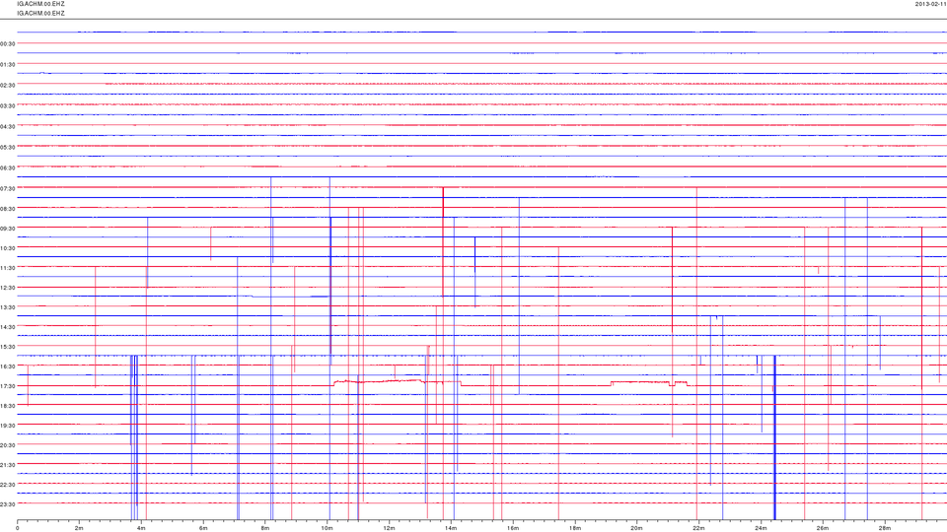Select the 01:30 row label

tap(7, 64)
